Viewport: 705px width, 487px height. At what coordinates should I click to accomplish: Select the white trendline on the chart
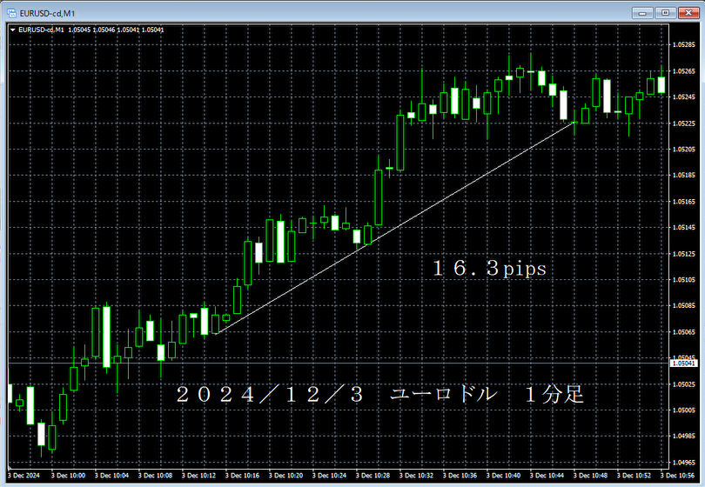pyautogui.click(x=396, y=227)
